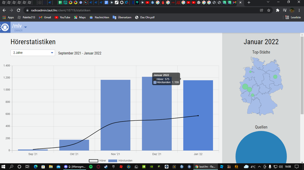The image size is (304, 170).
Task: Open the Chrome extensions puzzle icon
Action: 277,10
